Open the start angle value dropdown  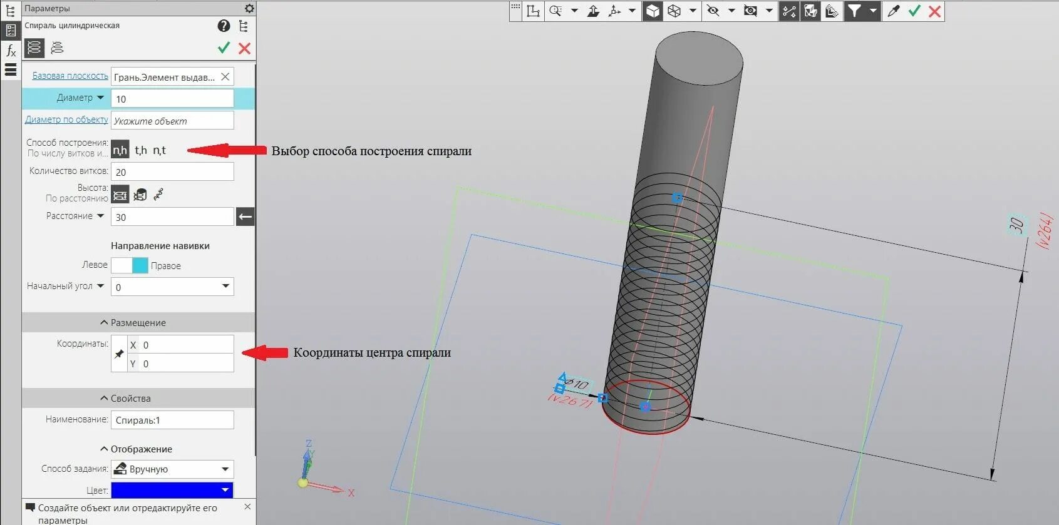coord(225,287)
